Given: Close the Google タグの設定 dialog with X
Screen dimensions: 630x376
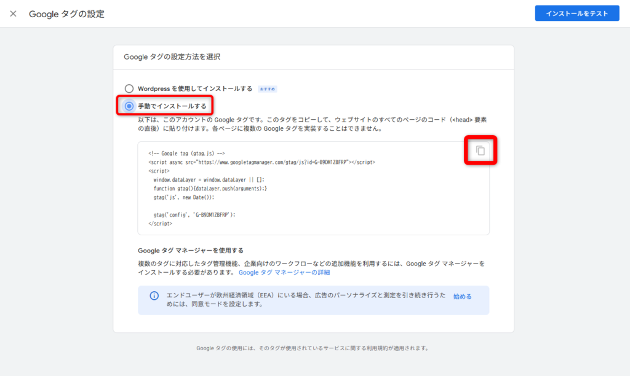Looking at the screenshot, I should (x=14, y=14).
